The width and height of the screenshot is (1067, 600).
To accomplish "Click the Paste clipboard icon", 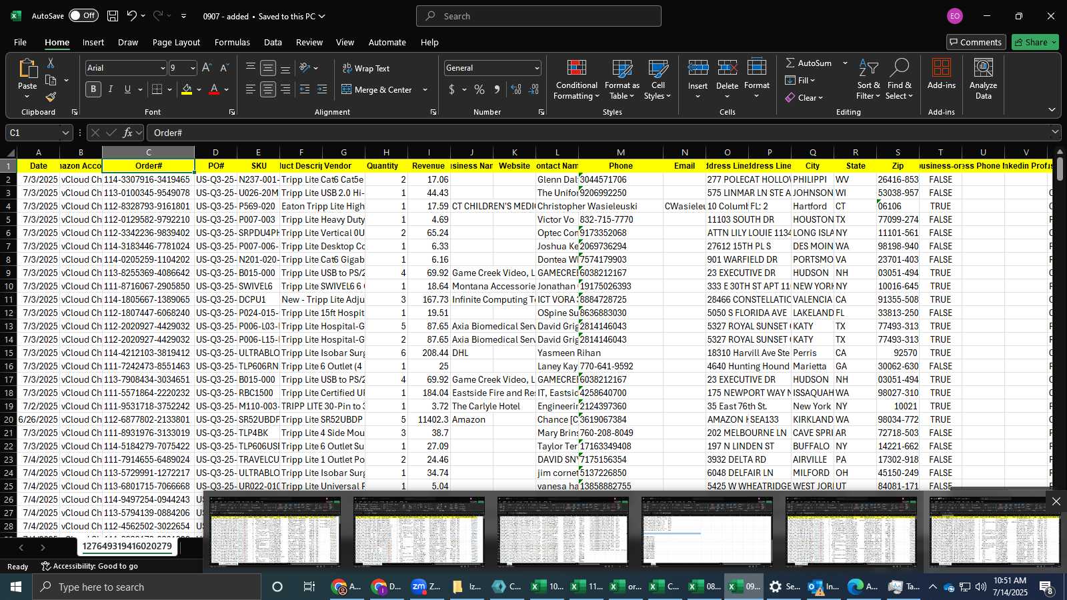I will pyautogui.click(x=27, y=69).
